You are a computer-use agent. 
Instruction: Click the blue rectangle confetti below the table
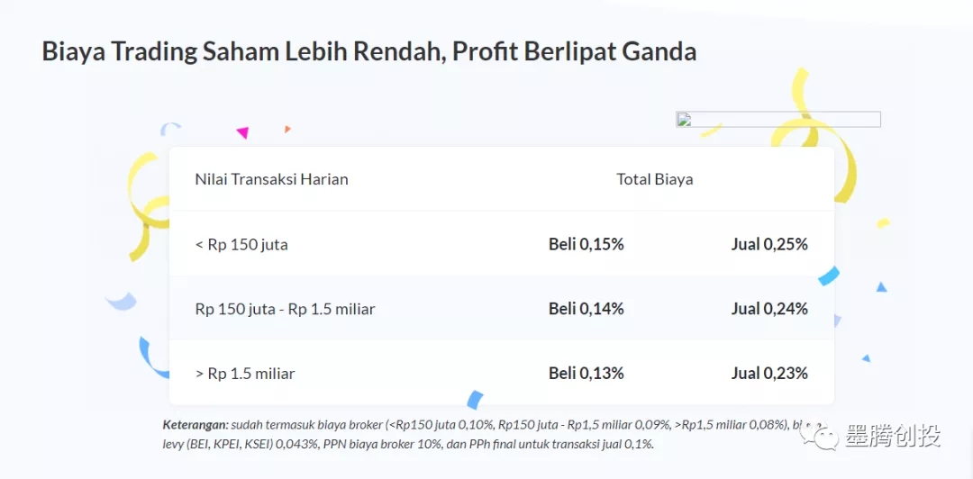click(475, 399)
